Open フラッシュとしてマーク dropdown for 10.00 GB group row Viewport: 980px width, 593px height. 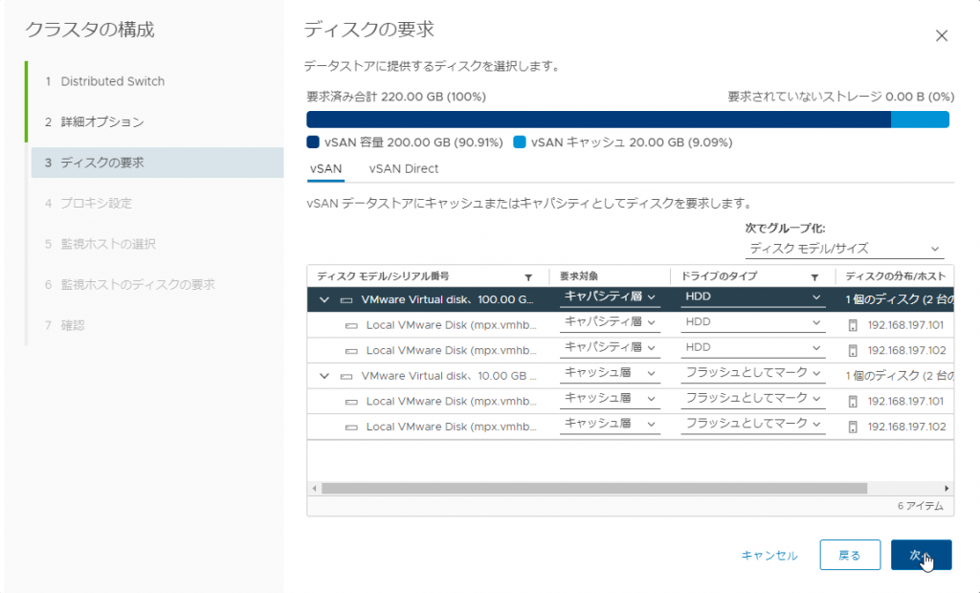coord(752,374)
